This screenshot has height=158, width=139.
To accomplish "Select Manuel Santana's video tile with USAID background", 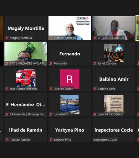I will (70, 28).
